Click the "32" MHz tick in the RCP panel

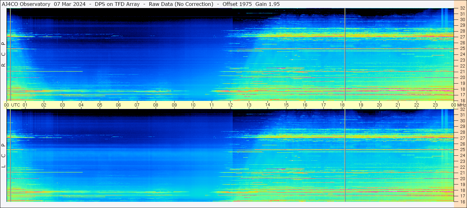[462, 8]
